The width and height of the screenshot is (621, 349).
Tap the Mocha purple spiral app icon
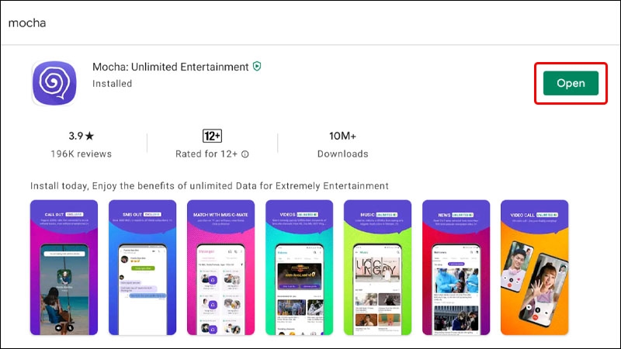[54, 83]
